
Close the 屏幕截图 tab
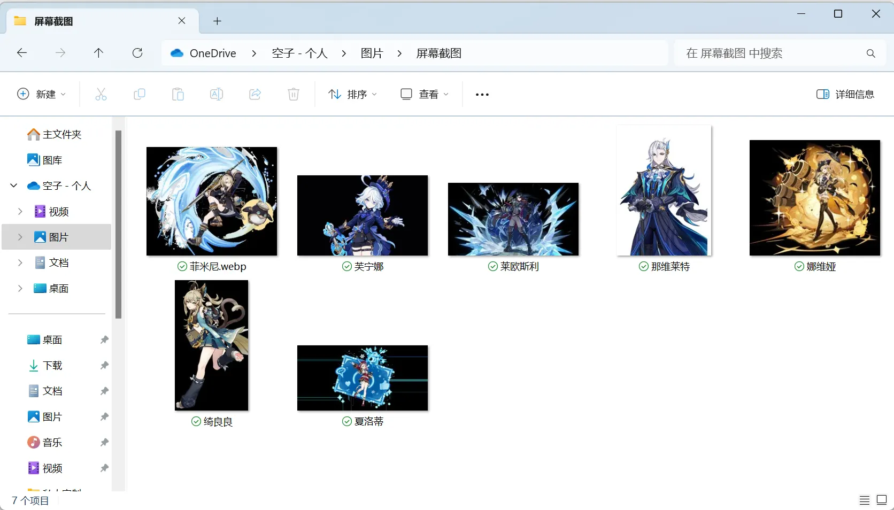(x=182, y=21)
